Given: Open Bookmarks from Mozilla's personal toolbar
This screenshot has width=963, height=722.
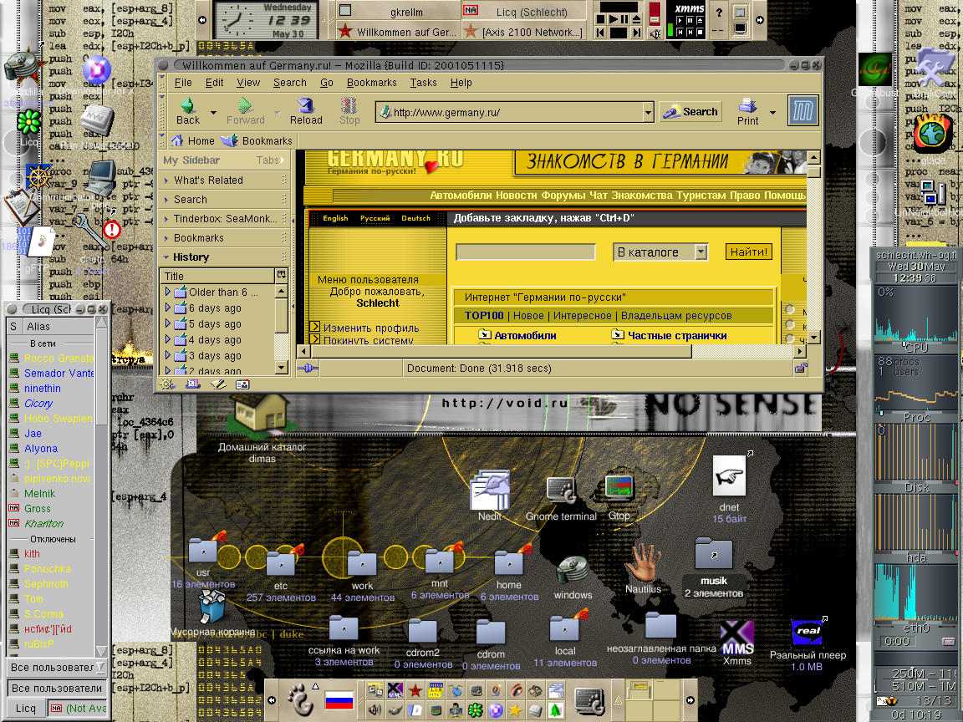Looking at the screenshot, I should [257, 140].
